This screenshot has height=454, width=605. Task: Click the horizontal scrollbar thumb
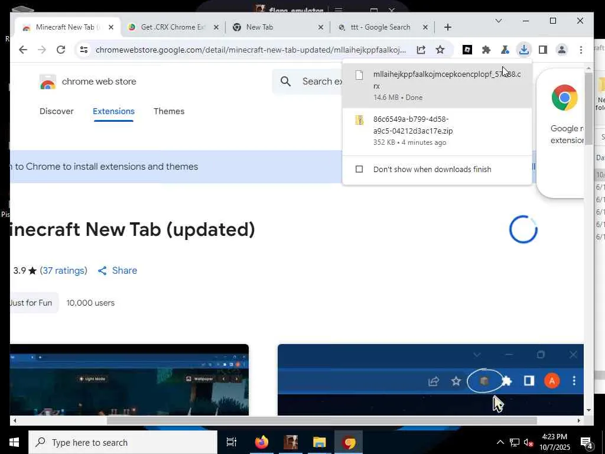tap(321, 420)
